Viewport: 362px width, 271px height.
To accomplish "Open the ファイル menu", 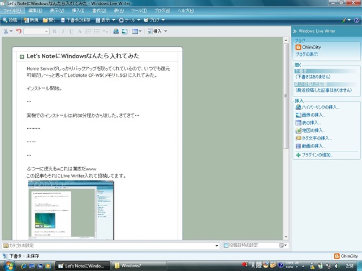I will point(12,11).
